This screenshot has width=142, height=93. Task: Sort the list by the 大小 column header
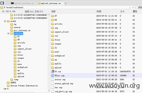tap(122, 11)
